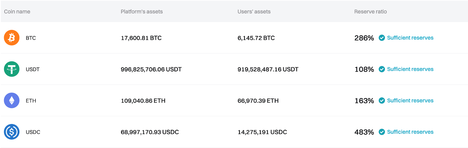Click the green Tether USDT icon
Screen dimensions: 468x148
(x=12, y=69)
